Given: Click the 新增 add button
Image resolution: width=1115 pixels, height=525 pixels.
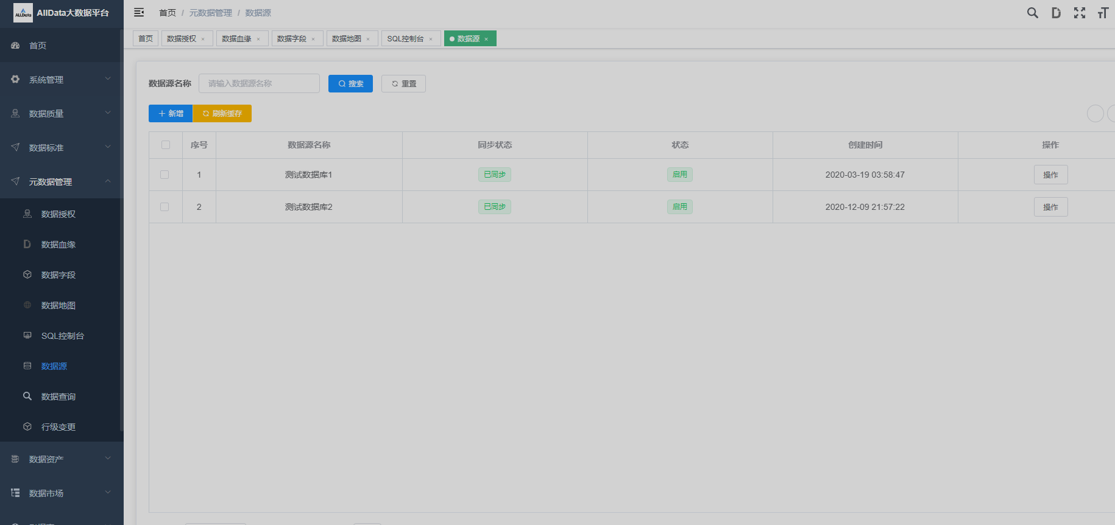Looking at the screenshot, I should [x=171, y=114].
